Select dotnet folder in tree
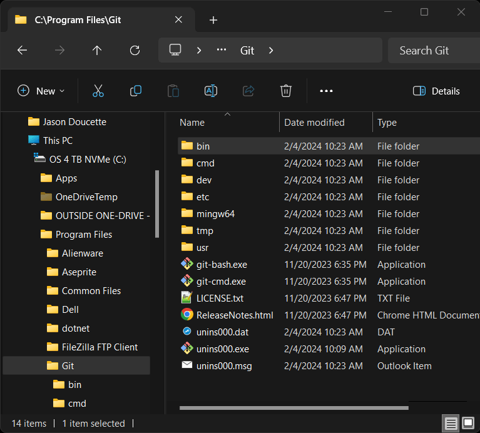The image size is (480, 433). click(x=76, y=329)
